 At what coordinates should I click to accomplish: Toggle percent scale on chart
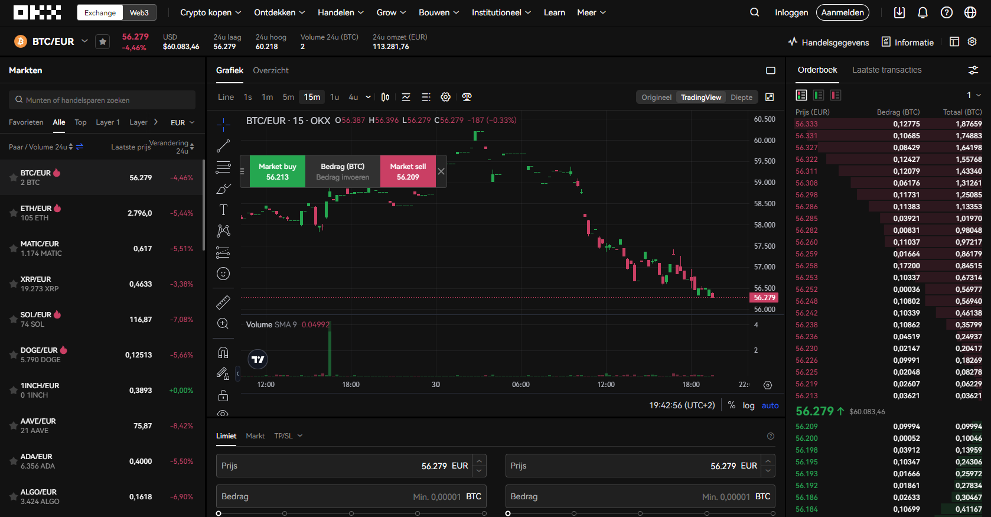click(732, 405)
